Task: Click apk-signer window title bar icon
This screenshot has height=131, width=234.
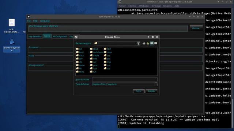Action: point(29,17)
